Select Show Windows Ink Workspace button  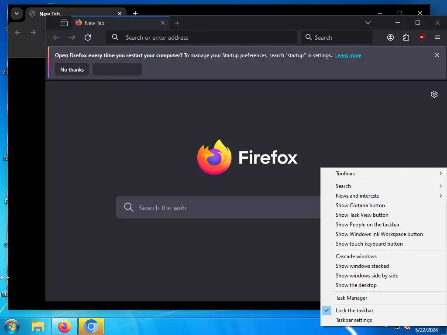384,234
